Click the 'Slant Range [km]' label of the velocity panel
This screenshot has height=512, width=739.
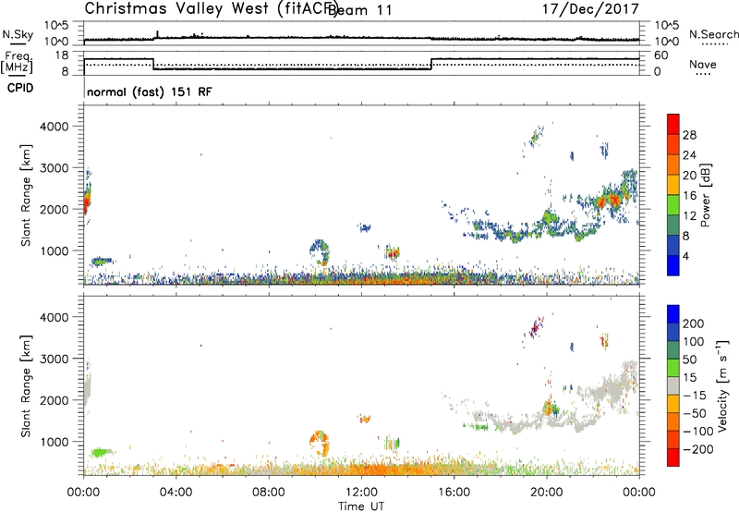26,386
